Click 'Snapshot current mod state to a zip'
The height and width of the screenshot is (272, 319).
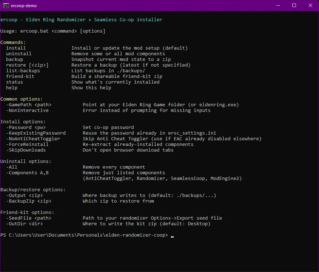tap(121, 59)
